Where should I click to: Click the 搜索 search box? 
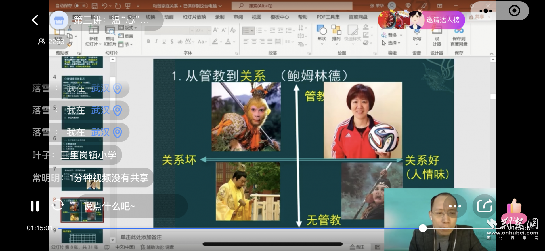coord(292,6)
